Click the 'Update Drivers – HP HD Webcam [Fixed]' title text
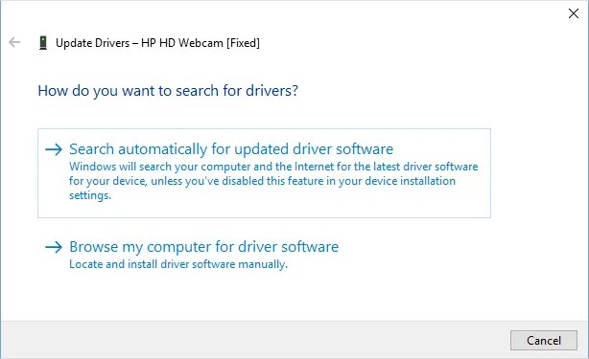The image size is (589, 359). coord(157,43)
